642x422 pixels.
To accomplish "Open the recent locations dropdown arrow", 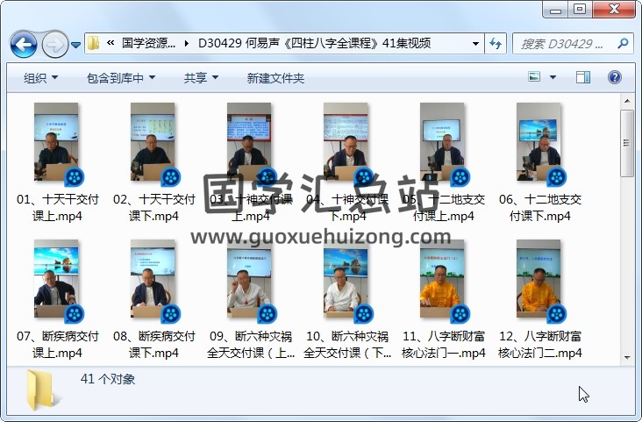I will (75, 45).
